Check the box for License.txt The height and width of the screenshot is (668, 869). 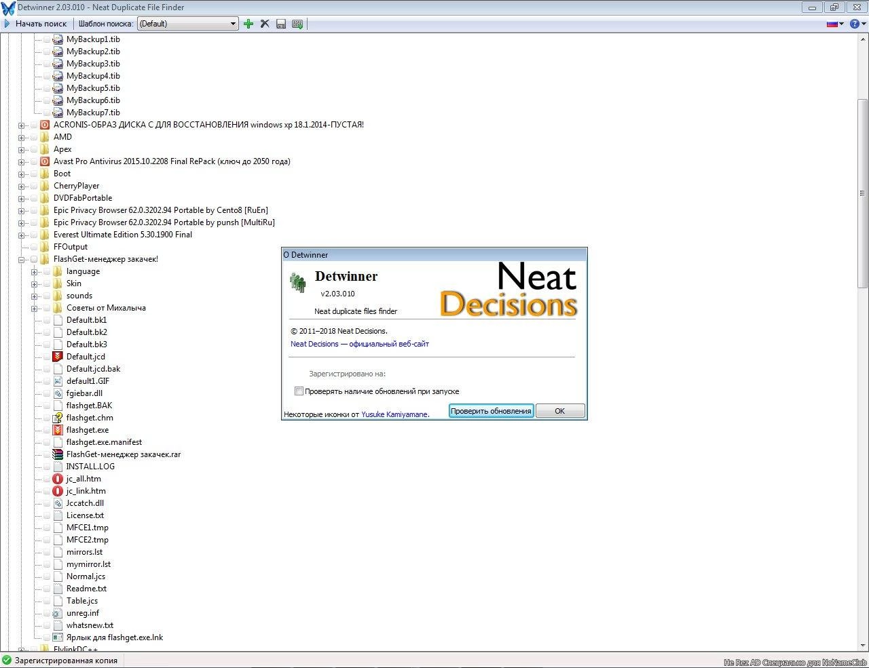click(x=47, y=515)
